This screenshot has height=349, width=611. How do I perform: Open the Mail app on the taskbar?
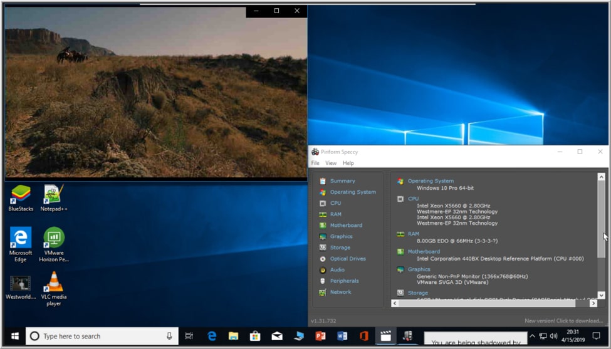pos(277,336)
